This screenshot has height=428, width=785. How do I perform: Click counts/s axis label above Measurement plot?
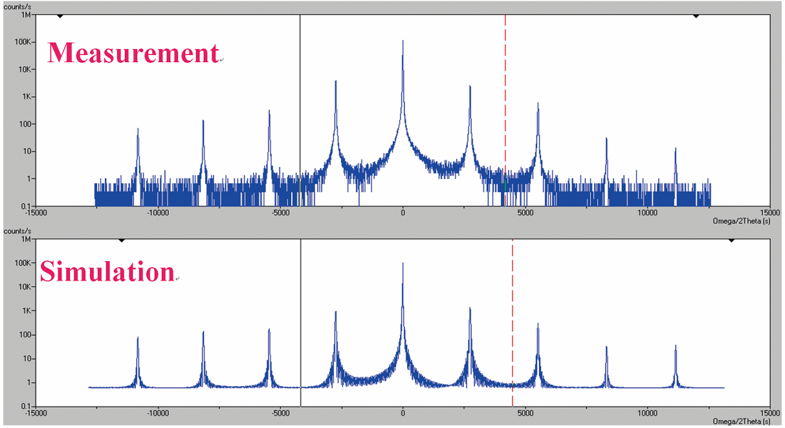click(17, 5)
